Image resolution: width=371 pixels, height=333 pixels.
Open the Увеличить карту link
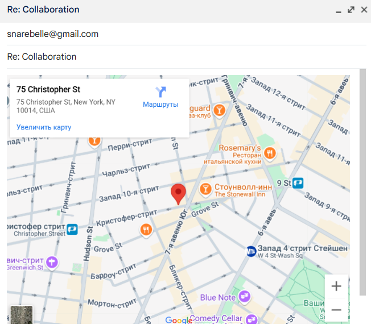[x=44, y=127]
